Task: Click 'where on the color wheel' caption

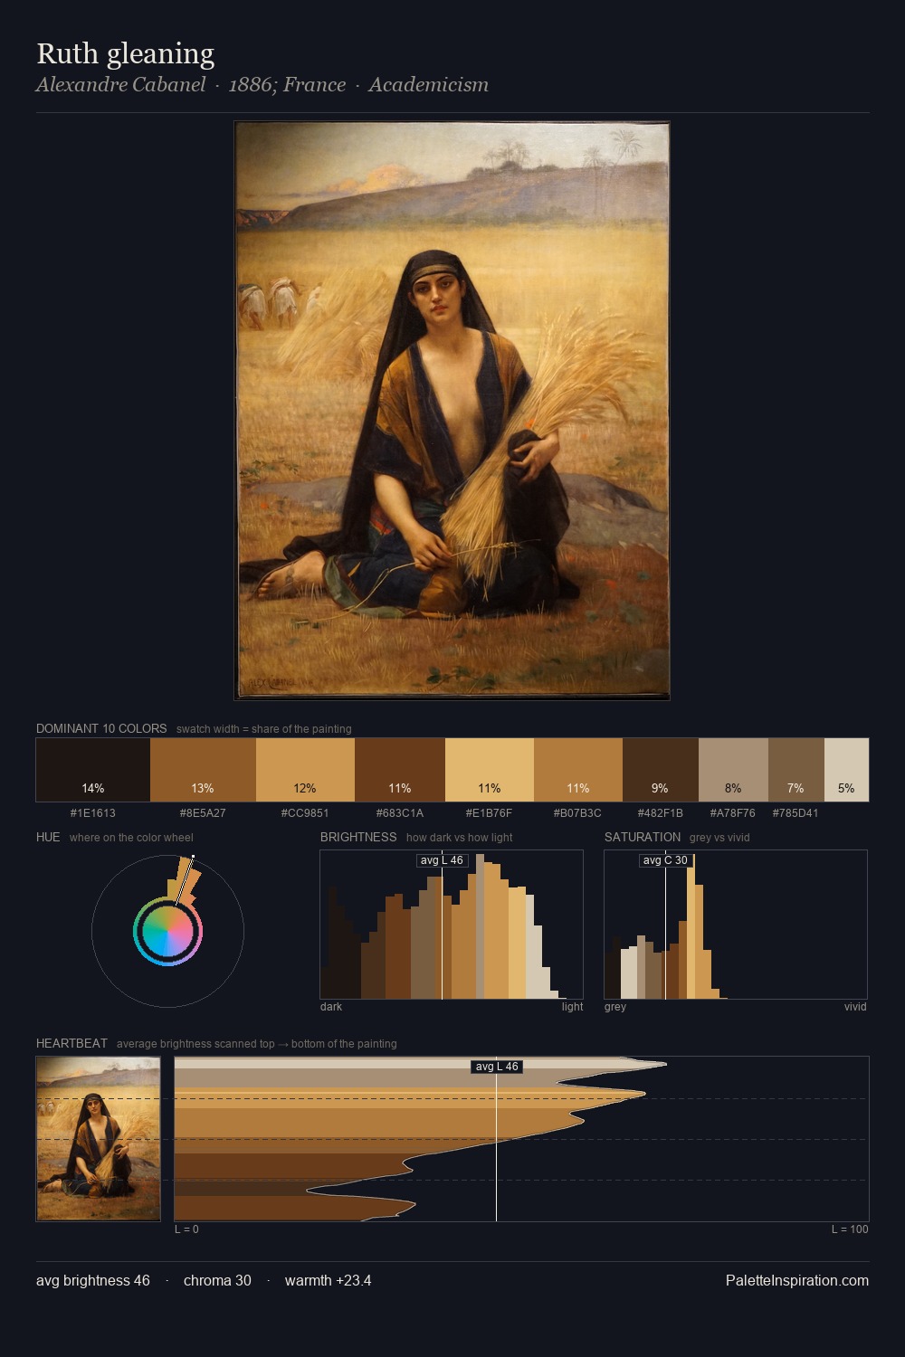Action: tap(131, 838)
